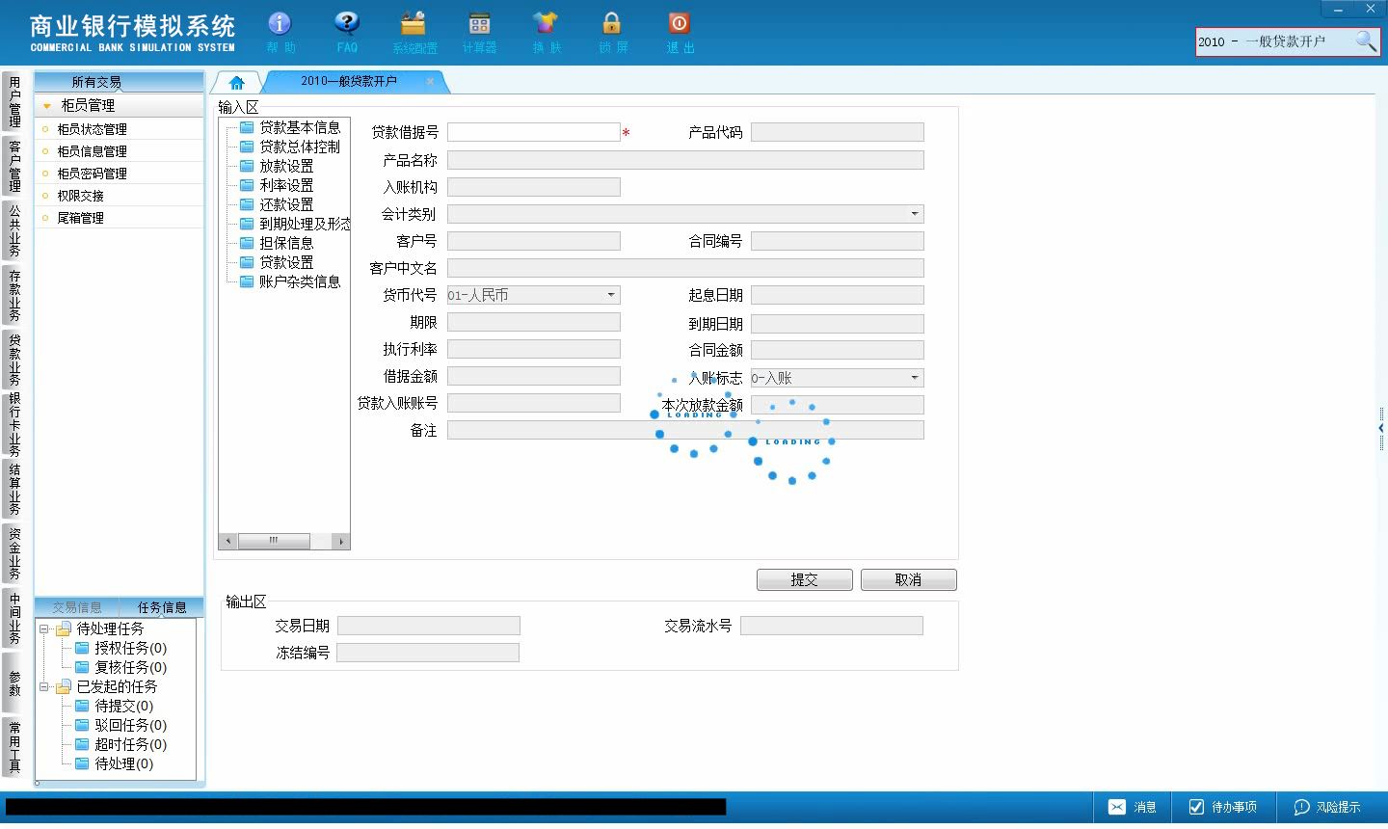Open 权限交接 menu item

coord(80,196)
